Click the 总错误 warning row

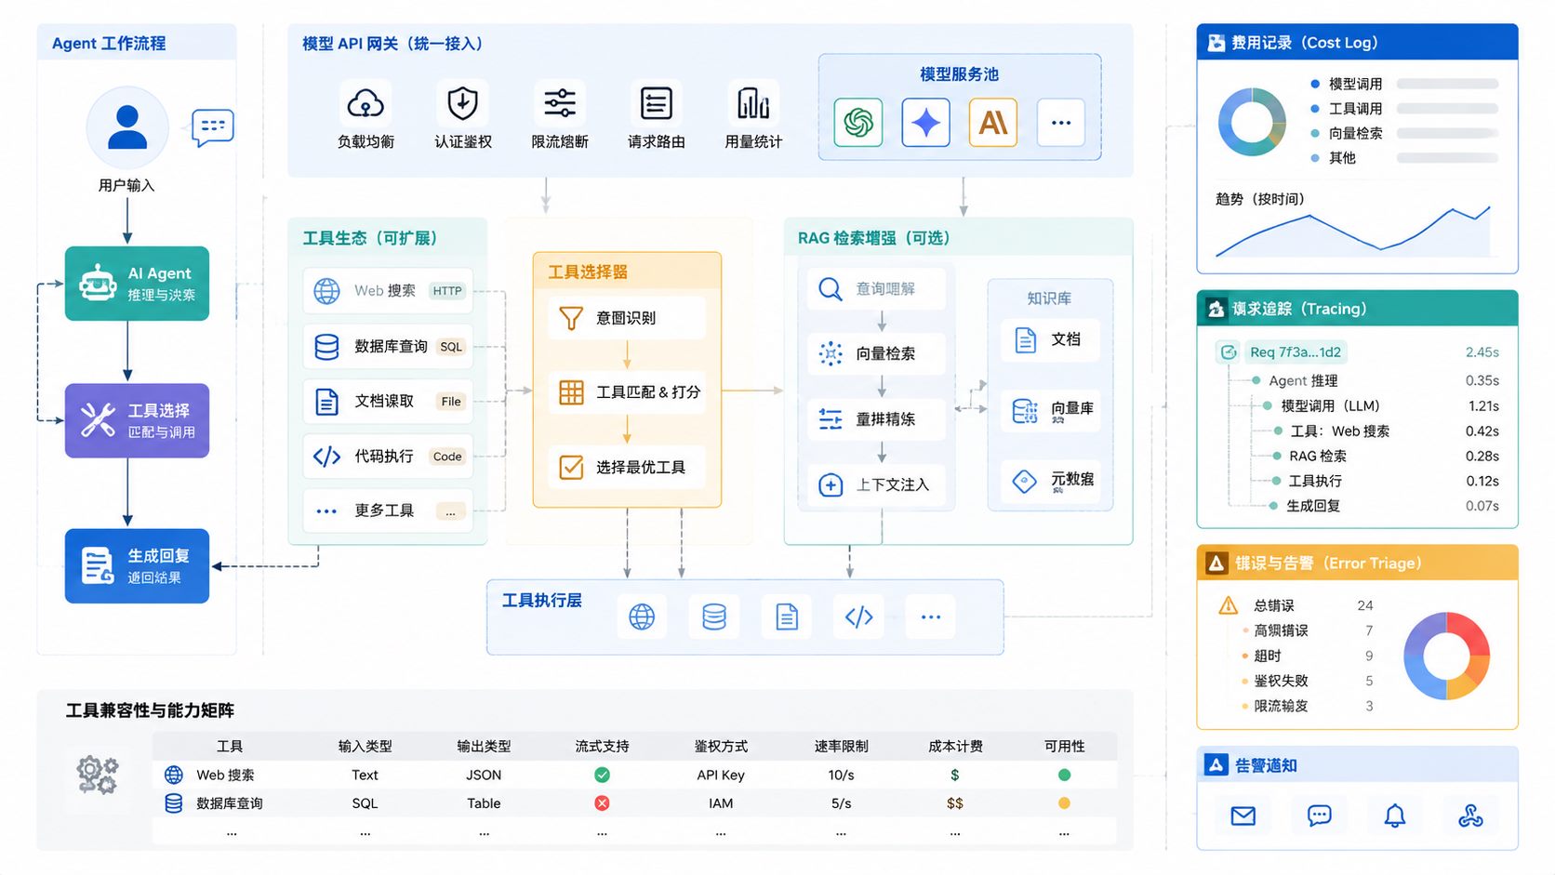coord(1296,606)
